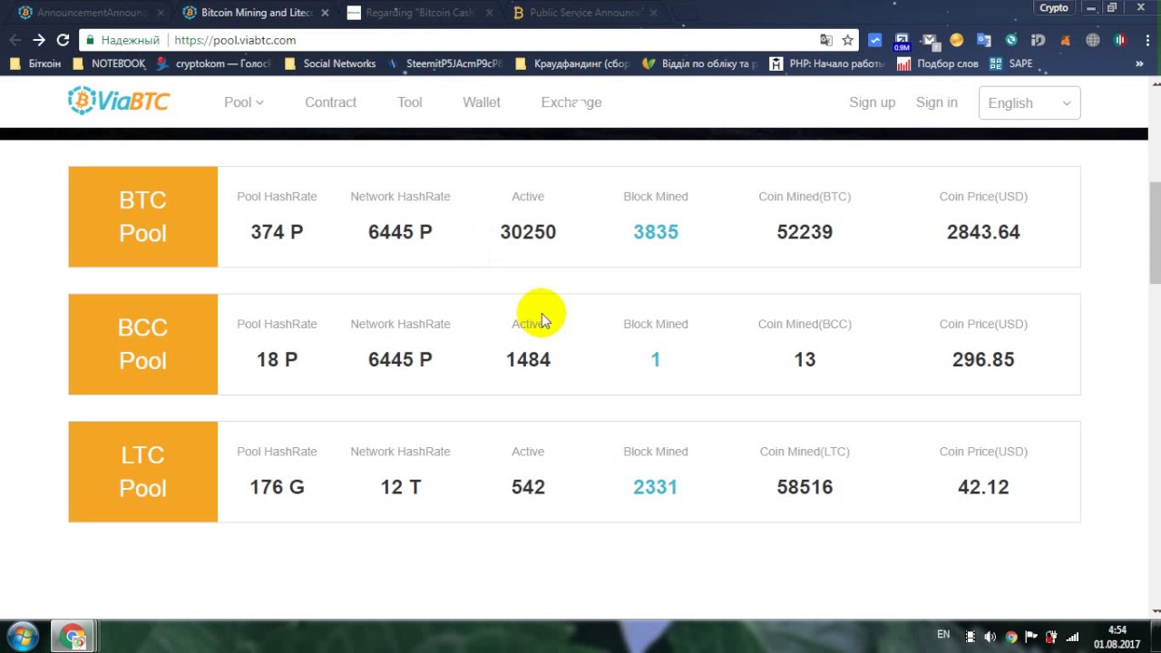Screen dimensions: 1161x653
Task: Open the Біткоін bookmark folder
Action: [x=35, y=63]
